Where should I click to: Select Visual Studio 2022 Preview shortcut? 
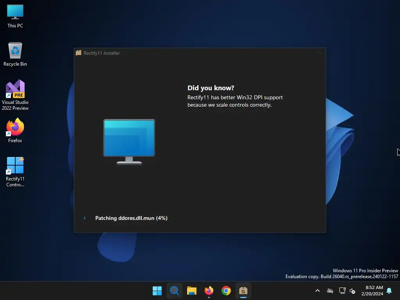(15, 95)
